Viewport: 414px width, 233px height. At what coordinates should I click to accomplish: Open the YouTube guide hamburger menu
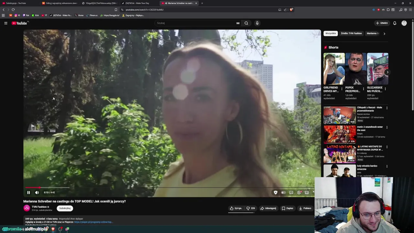point(5,23)
